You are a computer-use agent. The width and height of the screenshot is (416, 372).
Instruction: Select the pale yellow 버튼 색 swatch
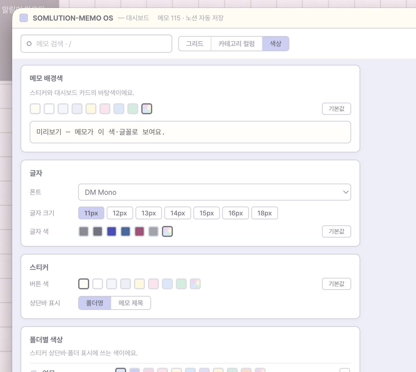tap(139, 284)
